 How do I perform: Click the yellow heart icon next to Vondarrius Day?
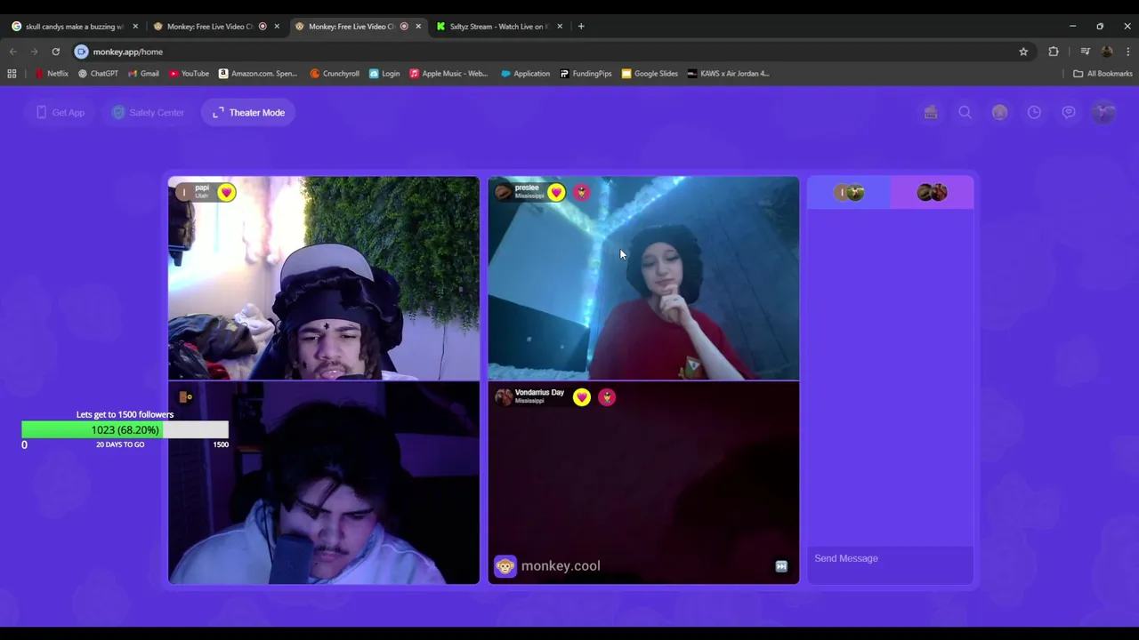click(x=582, y=397)
